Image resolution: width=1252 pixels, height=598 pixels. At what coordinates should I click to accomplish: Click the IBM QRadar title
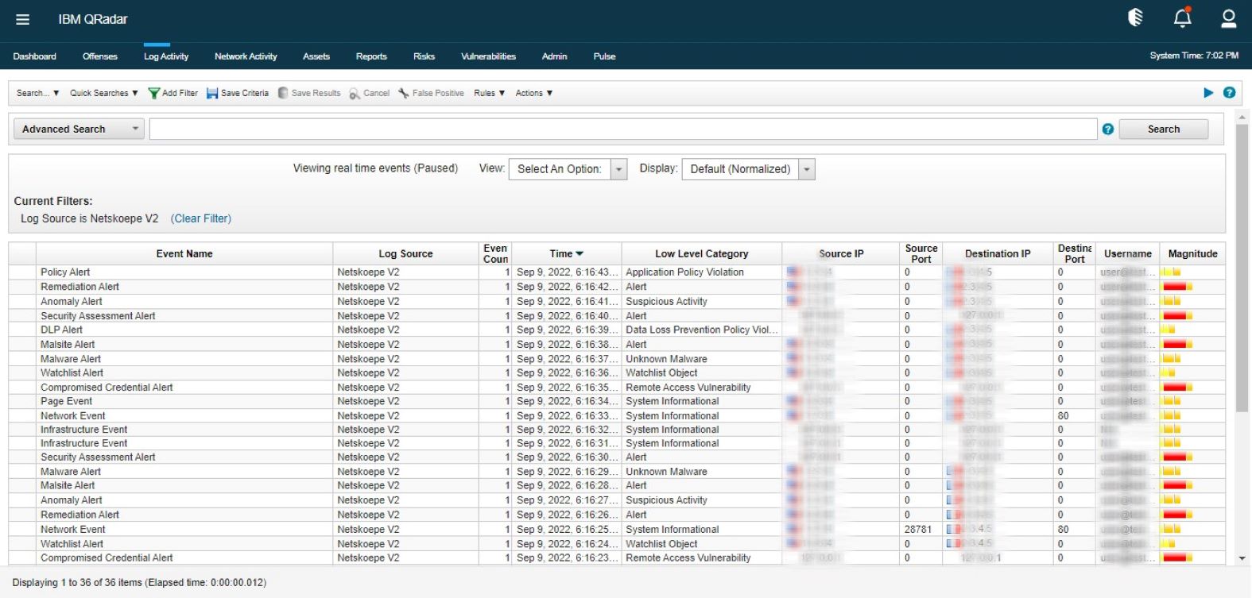(93, 19)
